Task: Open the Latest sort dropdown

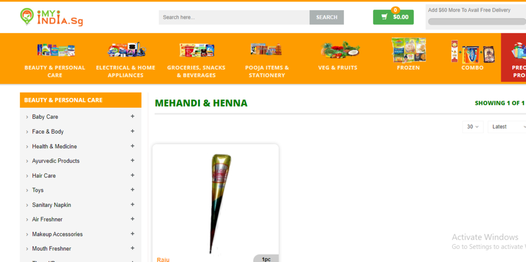Action: point(507,127)
